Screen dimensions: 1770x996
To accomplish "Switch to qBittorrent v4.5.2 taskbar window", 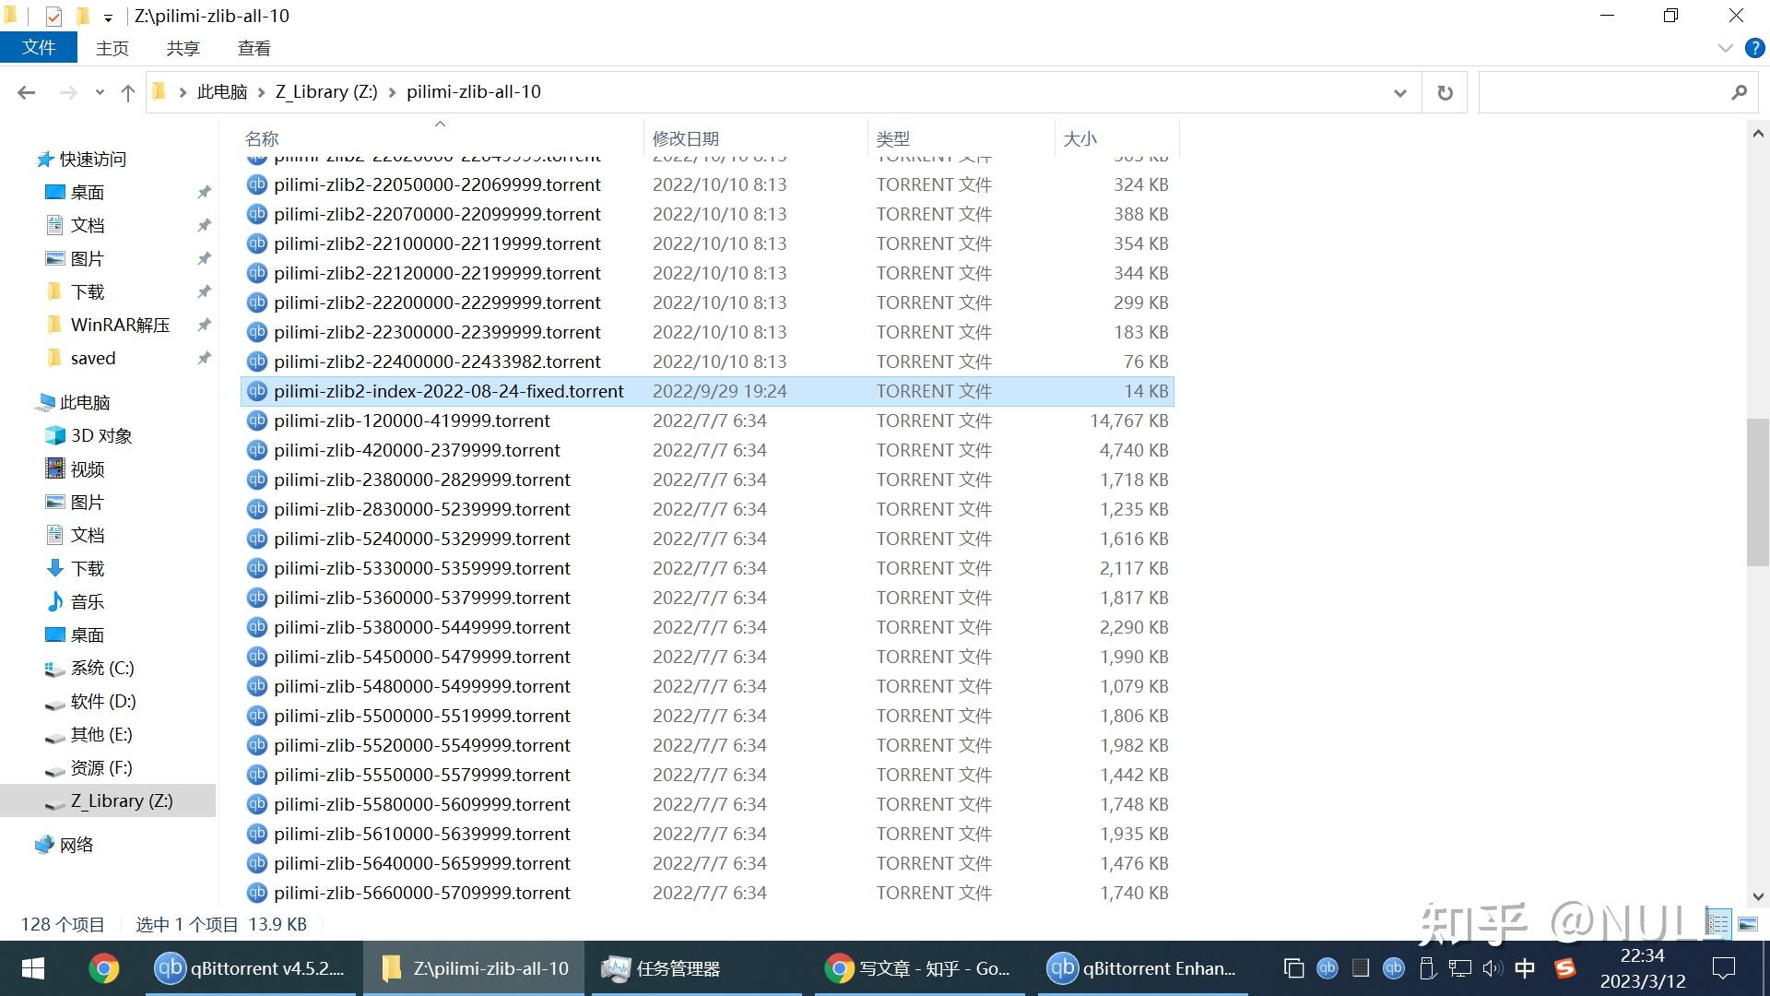I will pos(250,968).
